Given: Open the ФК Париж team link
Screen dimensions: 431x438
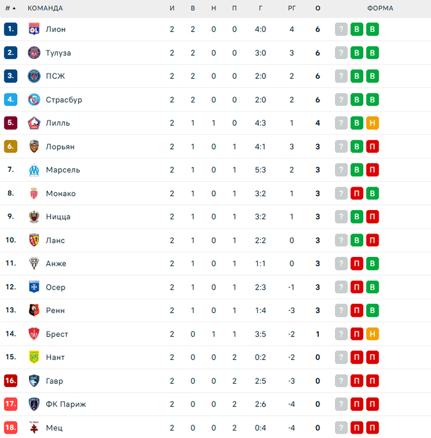Looking at the screenshot, I should click(x=66, y=404).
